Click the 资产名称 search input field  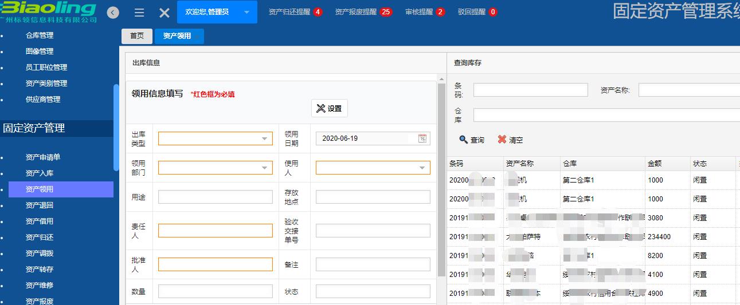click(688, 90)
